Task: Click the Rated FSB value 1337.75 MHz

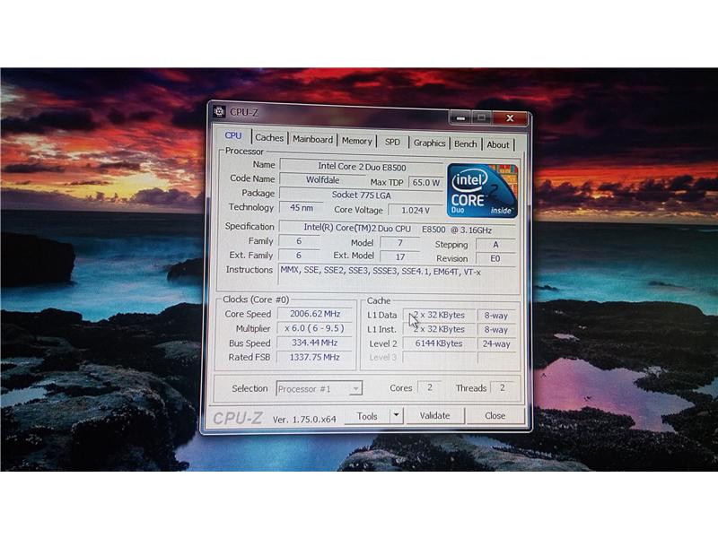Action: 315,357
